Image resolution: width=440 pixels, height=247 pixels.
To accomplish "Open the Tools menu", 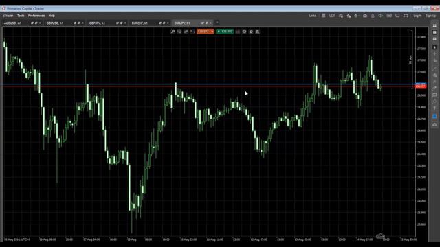I will click(21, 16).
